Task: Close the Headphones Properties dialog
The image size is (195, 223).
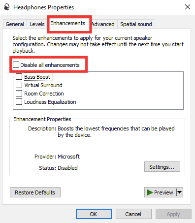Action: click(x=188, y=7)
